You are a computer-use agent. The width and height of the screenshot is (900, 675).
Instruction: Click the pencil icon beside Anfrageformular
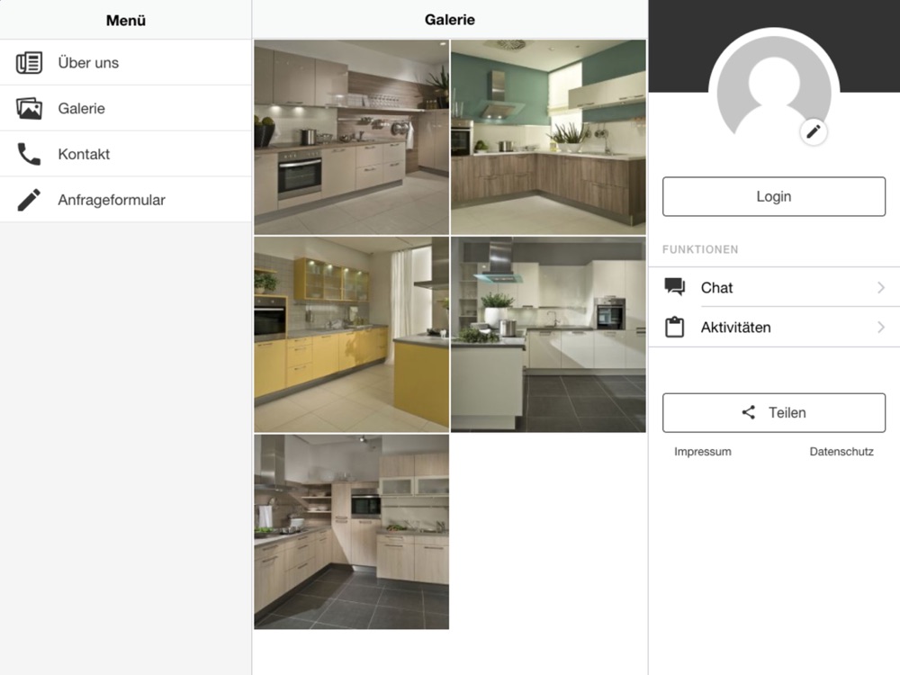pos(29,200)
